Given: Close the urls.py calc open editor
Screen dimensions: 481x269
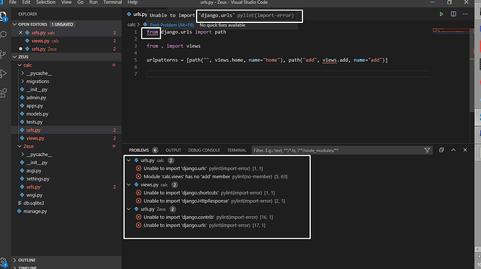Looking at the screenshot, I should click(x=20, y=33).
